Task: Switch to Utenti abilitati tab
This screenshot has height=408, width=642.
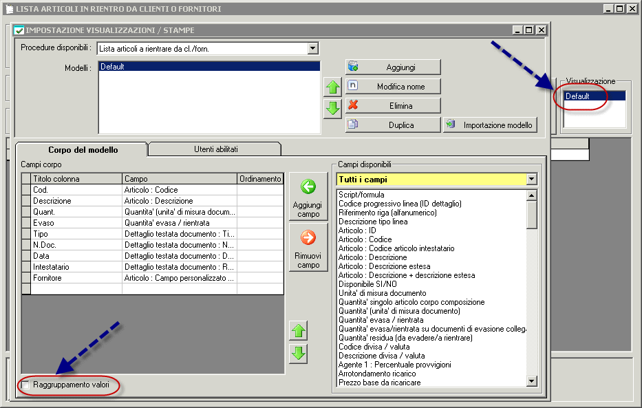Action: [216, 149]
